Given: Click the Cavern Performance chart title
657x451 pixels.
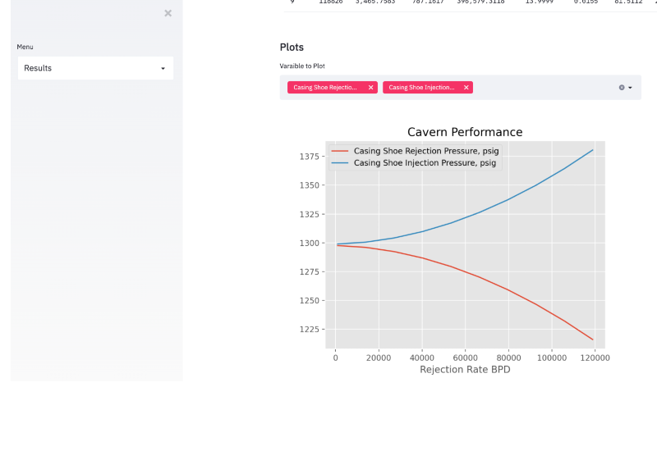Looking at the screenshot, I should [x=465, y=132].
